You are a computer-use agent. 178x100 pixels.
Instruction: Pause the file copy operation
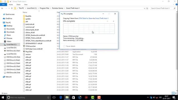(107, 21)
